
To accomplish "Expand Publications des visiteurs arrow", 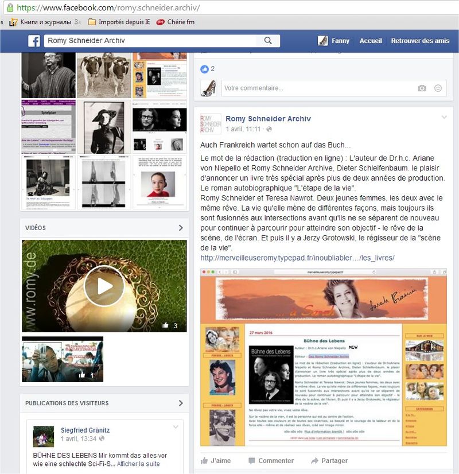I will [181, 403].
